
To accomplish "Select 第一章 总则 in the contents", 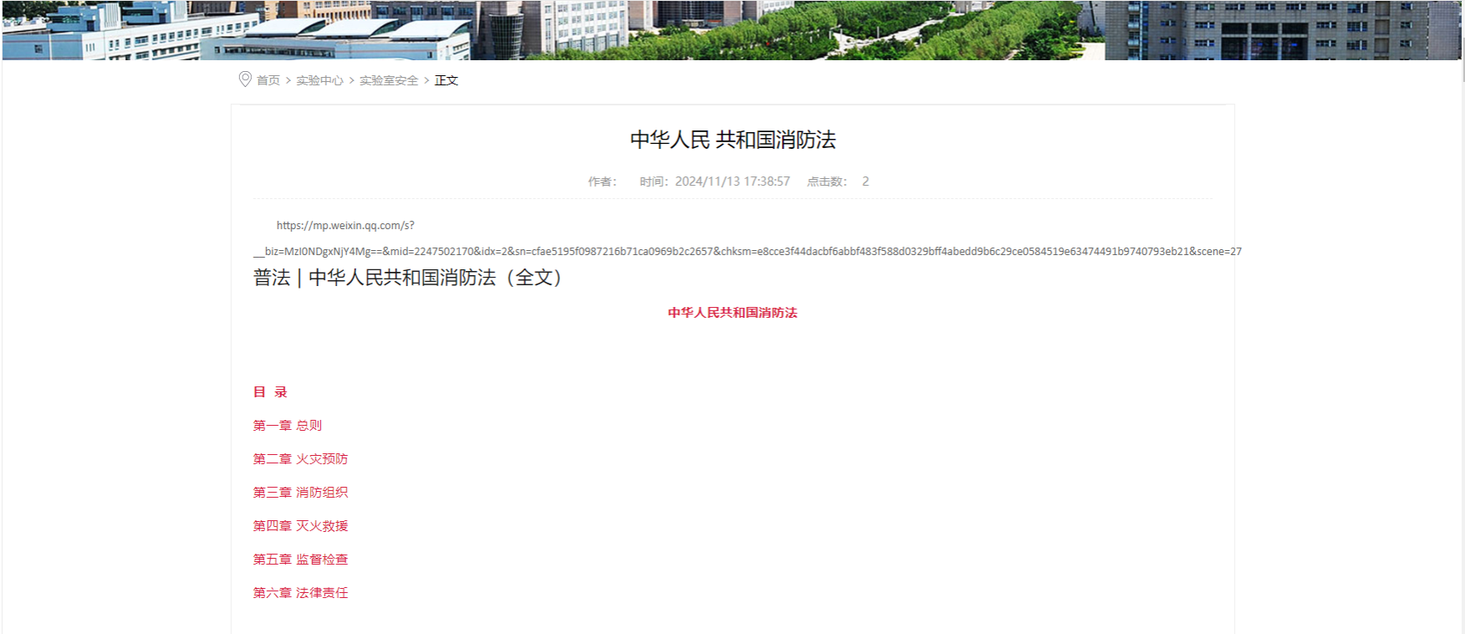I will [288, 426].
